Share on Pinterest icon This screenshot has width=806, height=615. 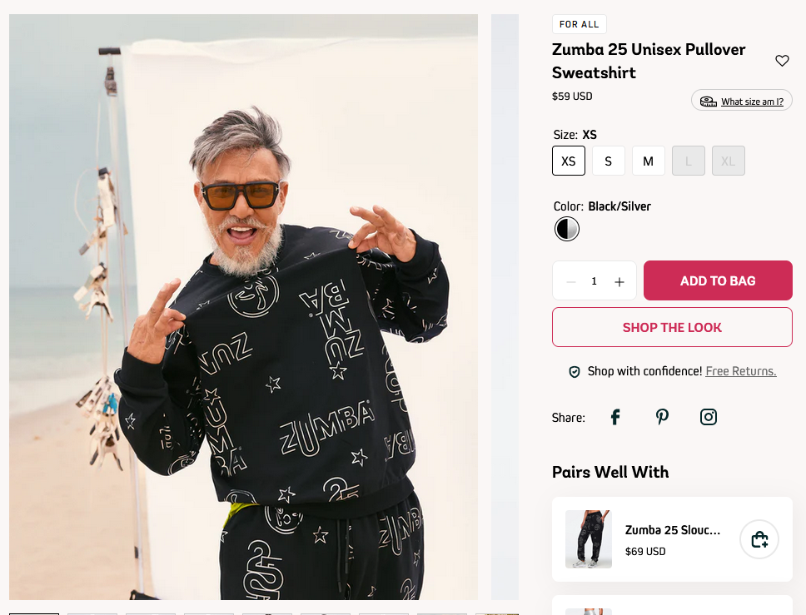coord(662,417)
